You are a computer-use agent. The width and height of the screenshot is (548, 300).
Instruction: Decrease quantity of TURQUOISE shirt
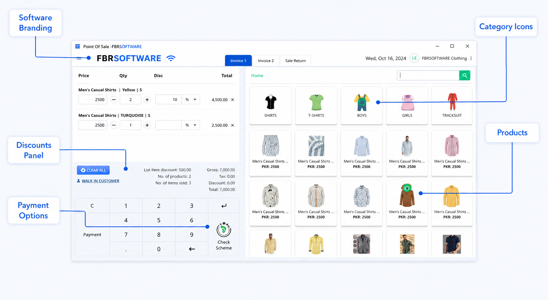[x=114, y=125]
